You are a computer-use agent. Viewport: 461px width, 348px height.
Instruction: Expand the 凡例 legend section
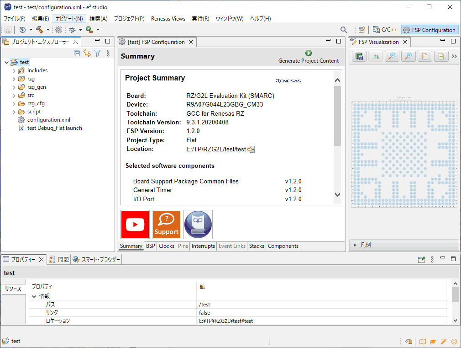tap(355, 245)
